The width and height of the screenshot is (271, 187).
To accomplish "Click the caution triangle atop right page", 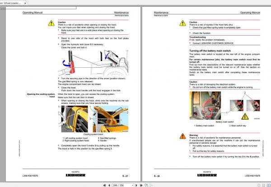I will [x=182, y=23].
